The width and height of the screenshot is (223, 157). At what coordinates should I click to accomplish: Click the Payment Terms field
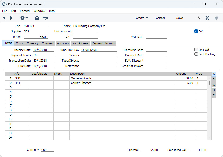pyautogui.click(x=44, y=55)
